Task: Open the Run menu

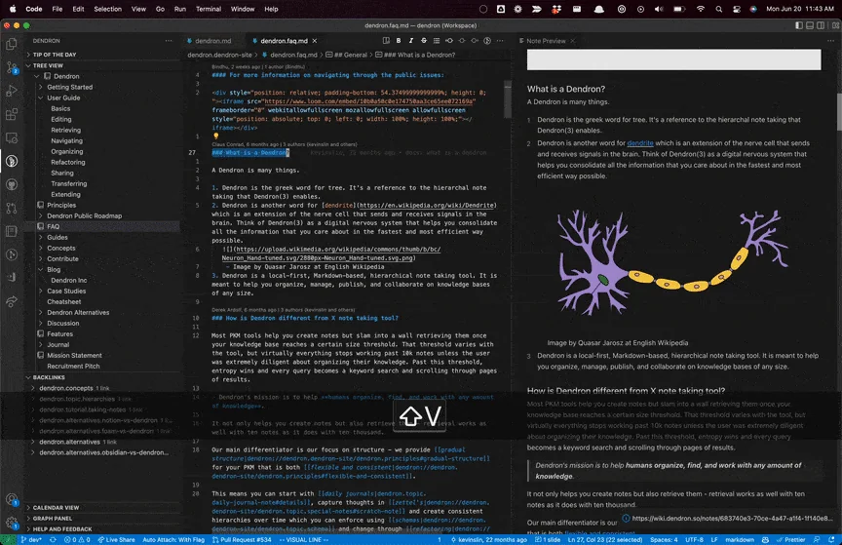Action: pos(180,9)
